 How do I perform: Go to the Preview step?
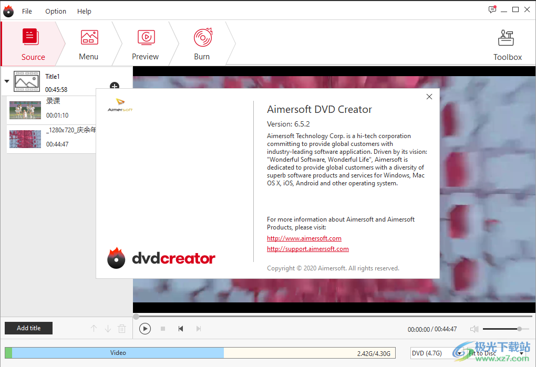146,44
